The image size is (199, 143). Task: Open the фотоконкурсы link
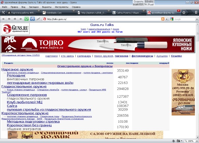tap(142, 56)
